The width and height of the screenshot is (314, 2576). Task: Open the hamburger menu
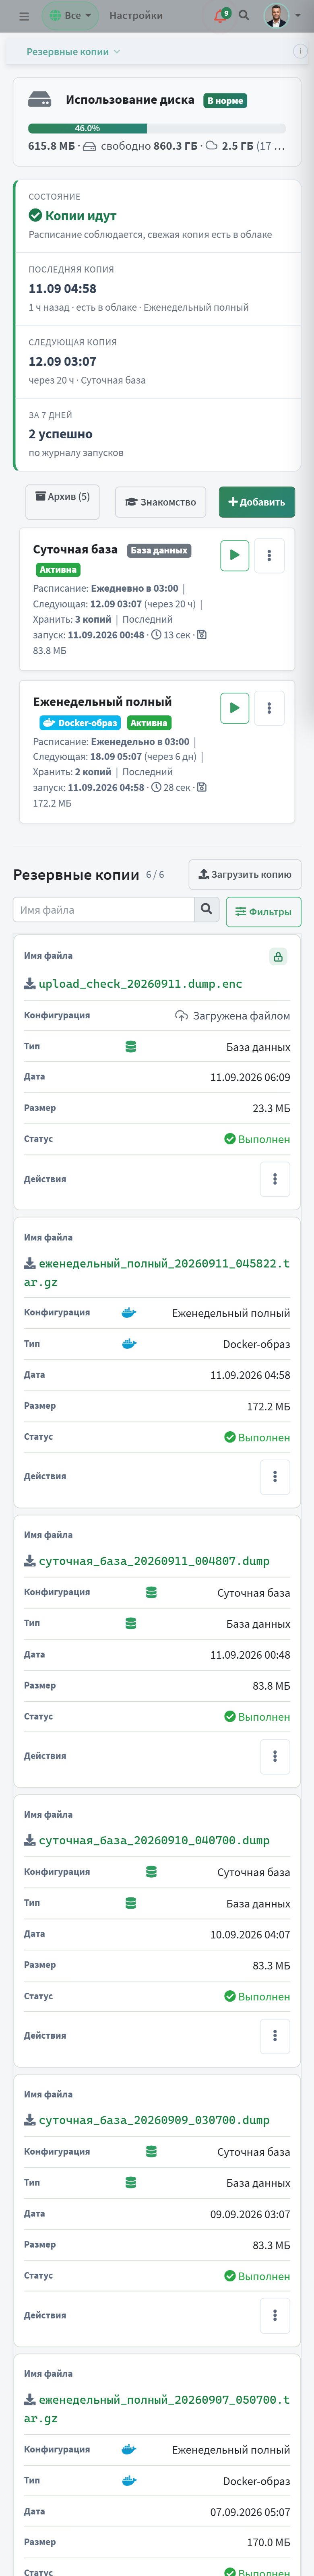coord(24,16)
